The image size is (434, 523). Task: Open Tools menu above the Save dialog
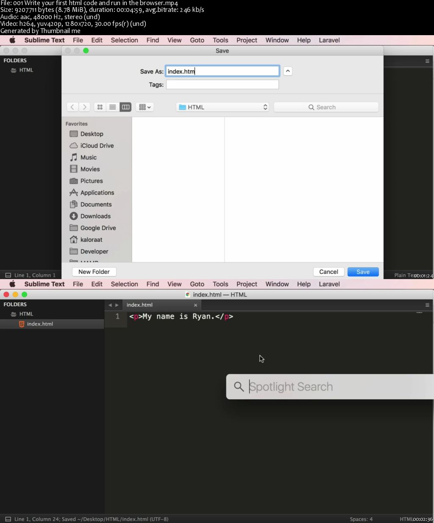(x=220, y=40)
